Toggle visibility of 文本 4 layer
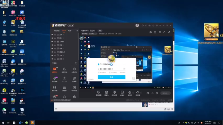Viewport: 223px width, 125px height. [52, 59]
